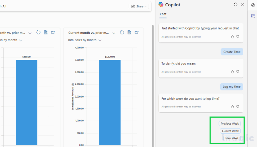Choose the Previous Week suggestion
Viewport: 257px width, 147px height.
tap(230, 124)
